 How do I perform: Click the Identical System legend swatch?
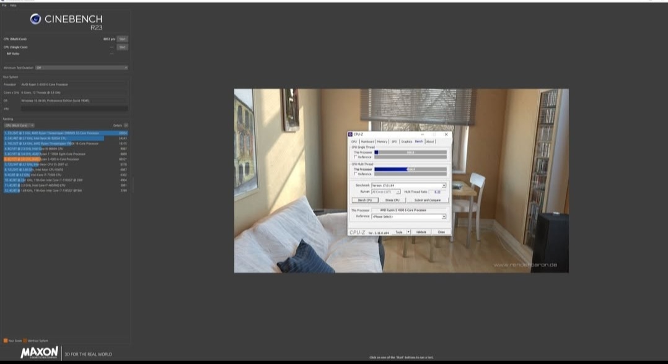pos(25,340)
